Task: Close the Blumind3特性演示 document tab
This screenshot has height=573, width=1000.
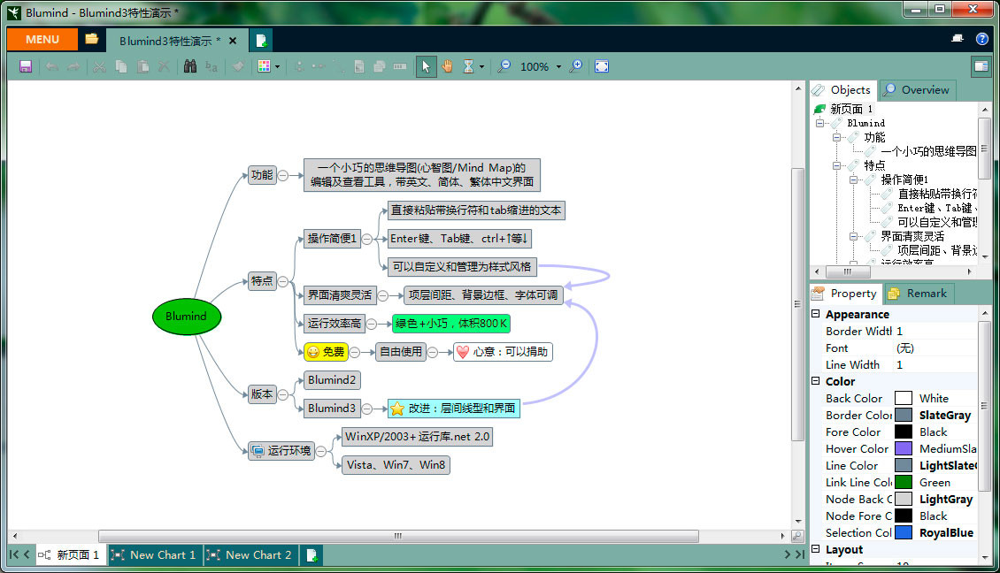Action: (233, 41)
